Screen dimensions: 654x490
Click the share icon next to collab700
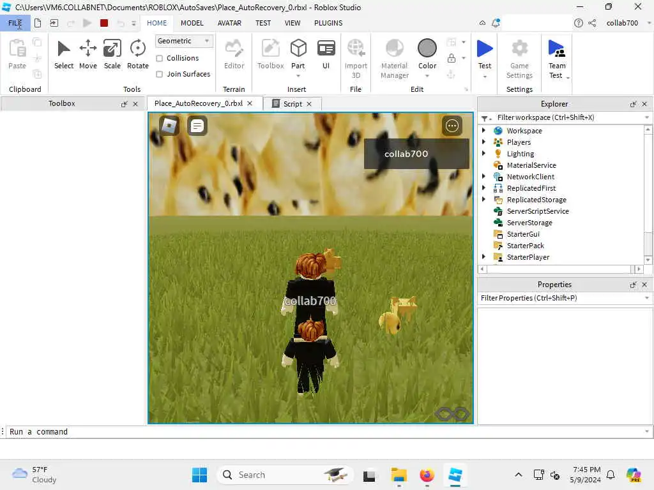592,23
